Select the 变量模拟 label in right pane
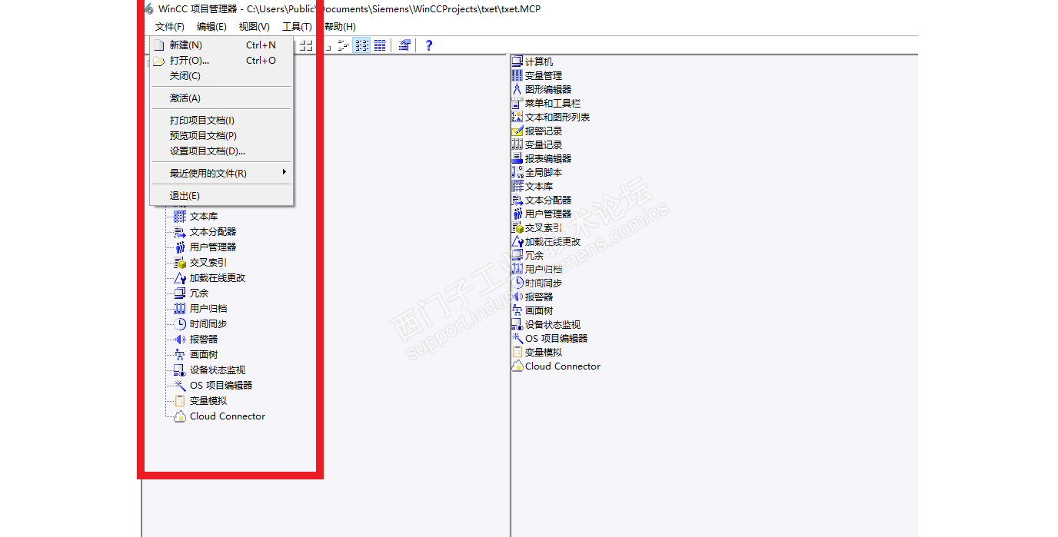Viewport: 1058px width, 537px height. 544,353
